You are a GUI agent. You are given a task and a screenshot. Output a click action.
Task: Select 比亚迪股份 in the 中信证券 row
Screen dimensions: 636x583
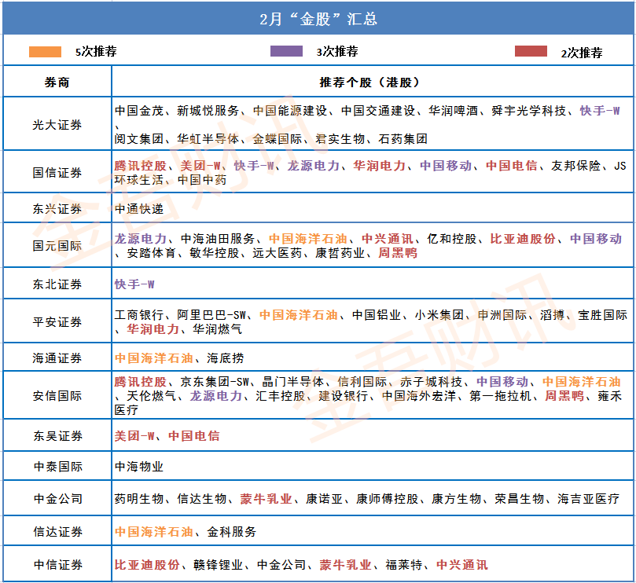pyautogui.click(x=149, y=566)
